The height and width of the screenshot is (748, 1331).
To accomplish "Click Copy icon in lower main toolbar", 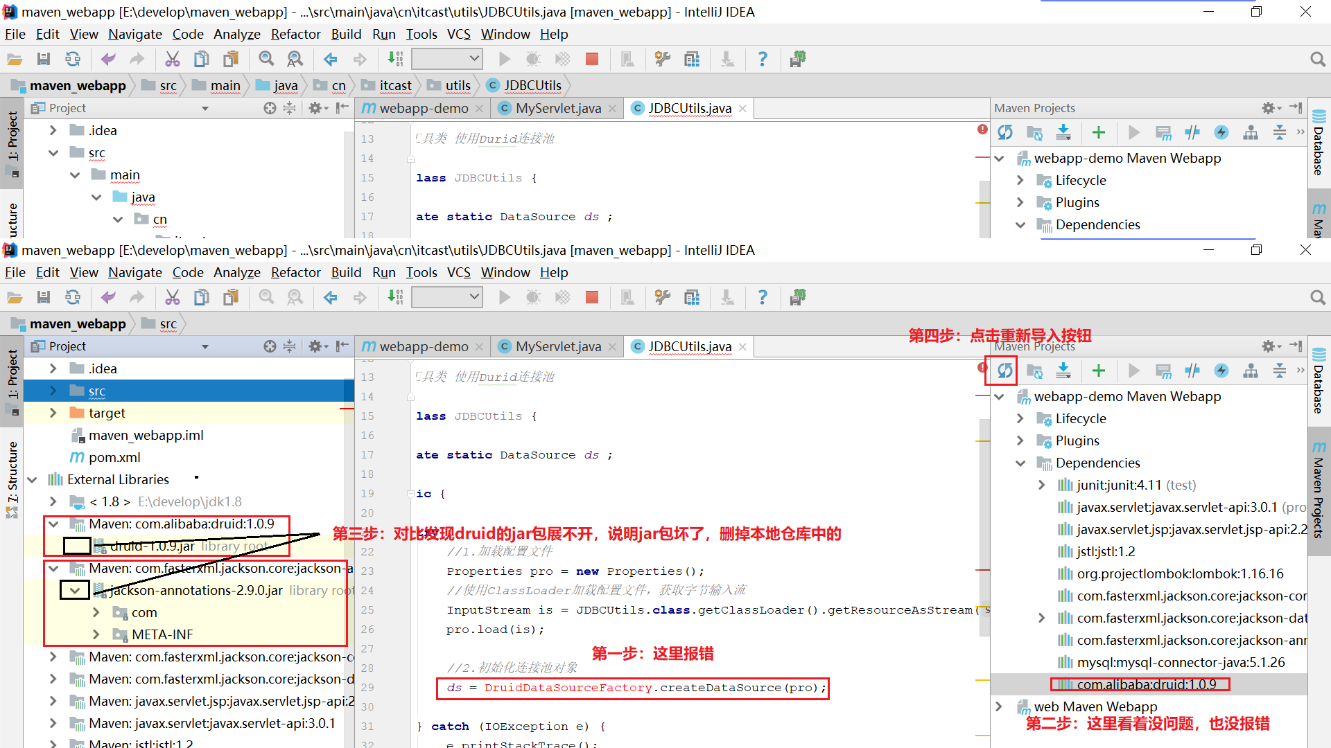I will click(x=201, y=297).
